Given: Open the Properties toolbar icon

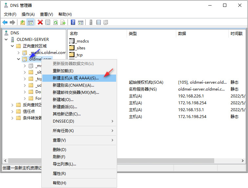Looking at the screenshot, I should (x=48, y=22).
